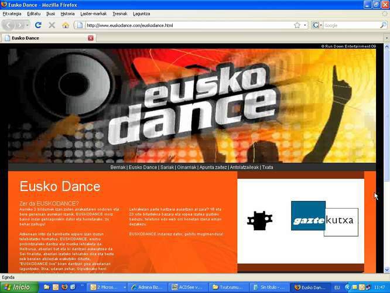Open the URL bar history dropdown arrow
This screenshot has height=293, width=390.
(x=305, y=25)
